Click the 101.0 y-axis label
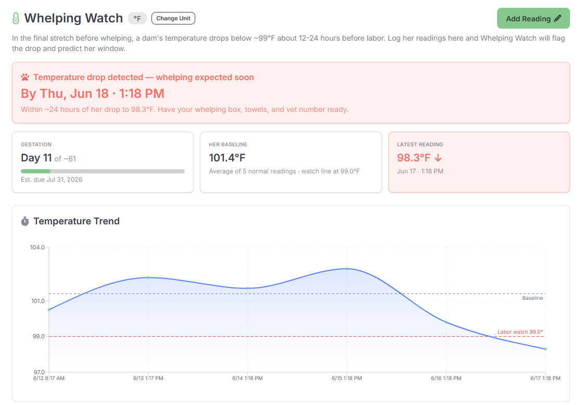Image resolution: width=582 pixels, height=405 pixels. point(38,301)
